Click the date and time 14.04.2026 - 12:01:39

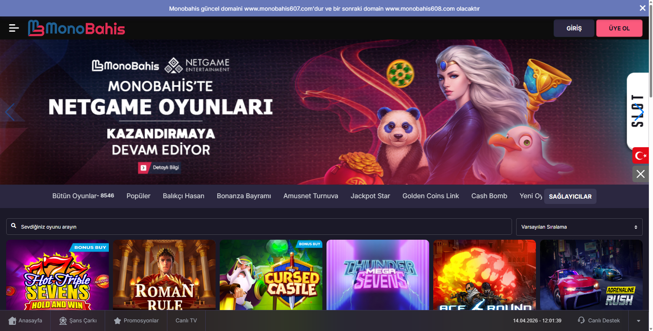(537, 321)
